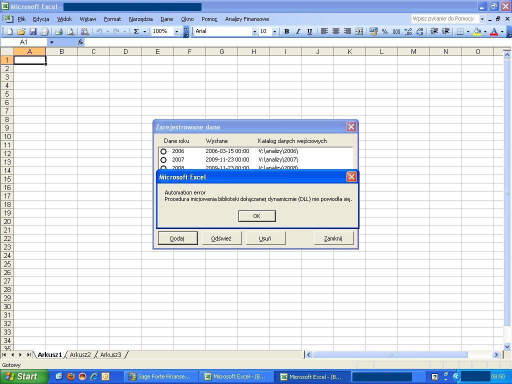
Task: Expand the borders style dropdown arrow
Action: click(468, 31)
